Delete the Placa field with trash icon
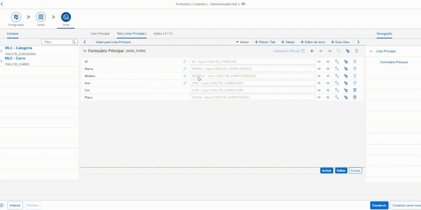The image size is (421, 210). click(x=355, y=97)
